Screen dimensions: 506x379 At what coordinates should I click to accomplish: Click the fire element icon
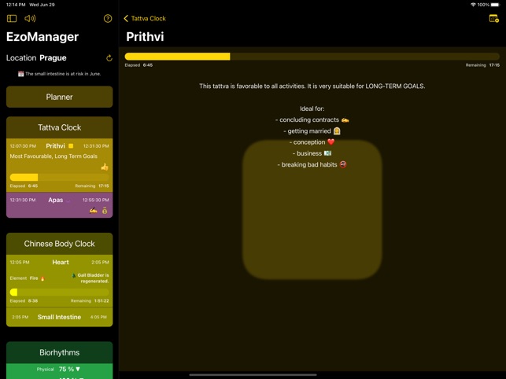point(42,278)
